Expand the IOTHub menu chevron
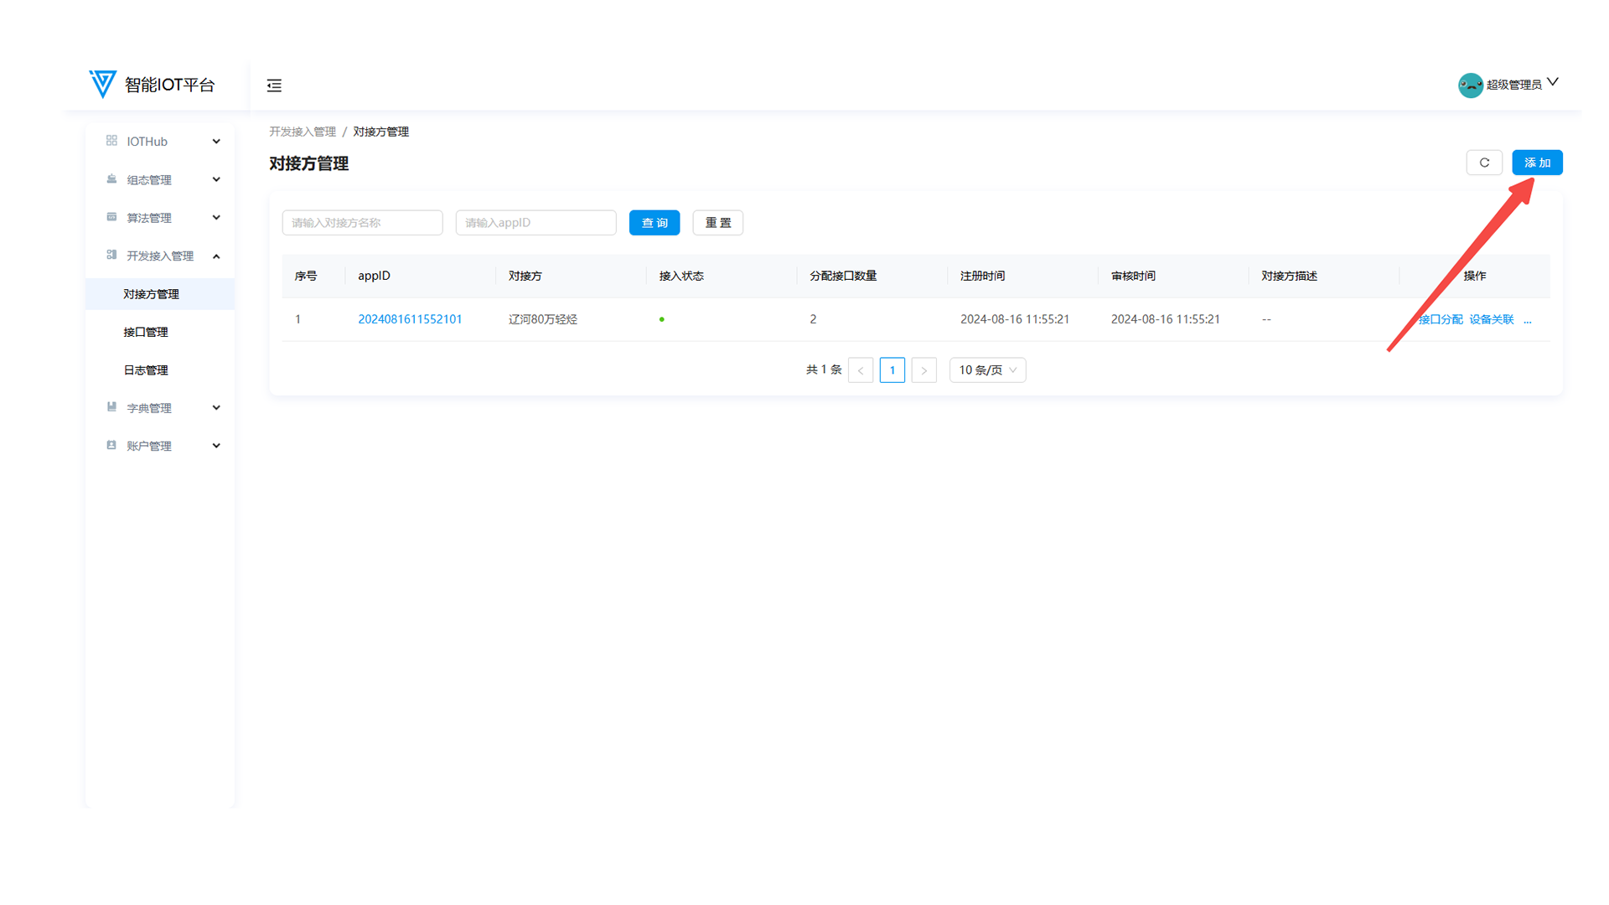 point(216,142)
